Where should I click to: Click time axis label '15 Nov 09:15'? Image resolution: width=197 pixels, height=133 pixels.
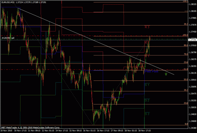pos(75,130)
